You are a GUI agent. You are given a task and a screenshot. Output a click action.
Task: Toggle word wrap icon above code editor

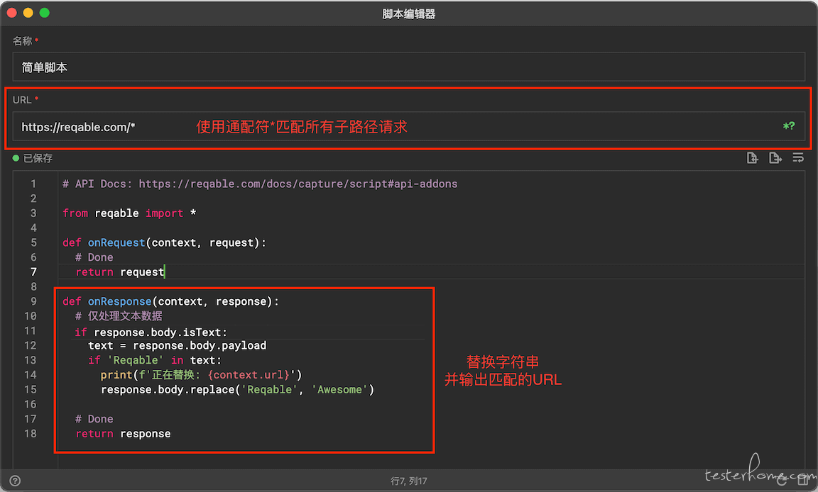pos(798,158)
